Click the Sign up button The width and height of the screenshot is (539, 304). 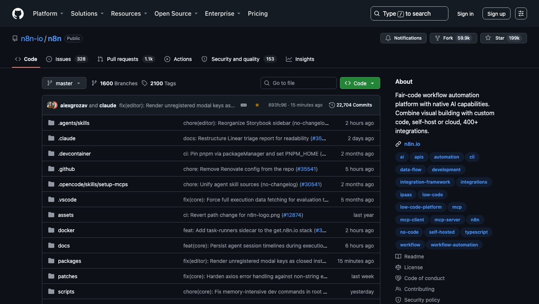[x=496, y=14]
